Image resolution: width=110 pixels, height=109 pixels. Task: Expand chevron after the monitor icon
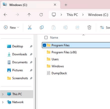tap(61, 15)
